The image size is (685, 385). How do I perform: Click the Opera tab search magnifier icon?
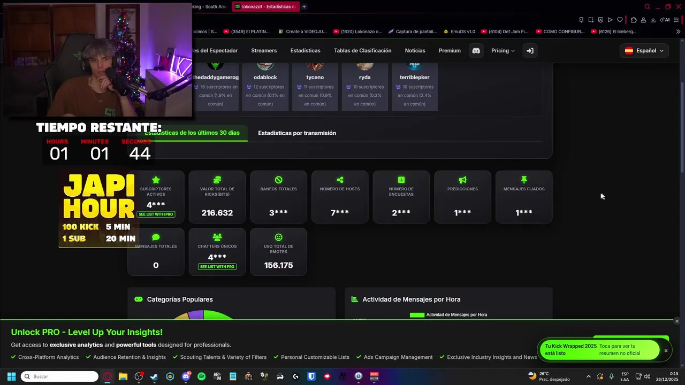point(647,7)
